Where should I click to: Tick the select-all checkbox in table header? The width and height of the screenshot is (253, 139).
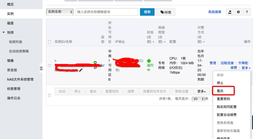point(50,42)
